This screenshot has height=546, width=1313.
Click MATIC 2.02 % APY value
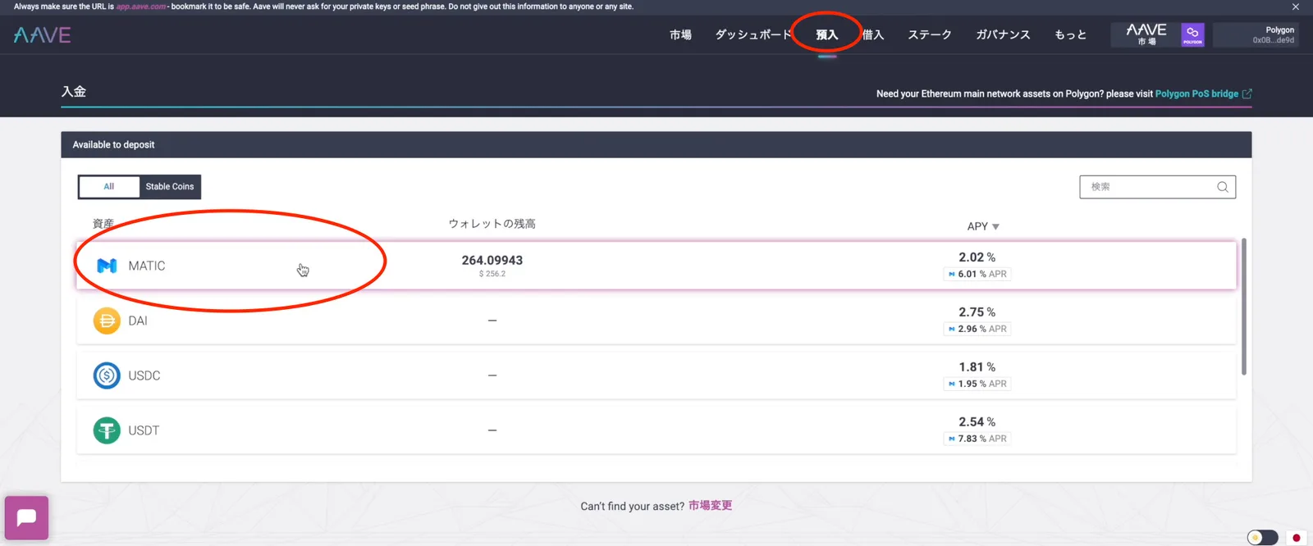point(977,257)
